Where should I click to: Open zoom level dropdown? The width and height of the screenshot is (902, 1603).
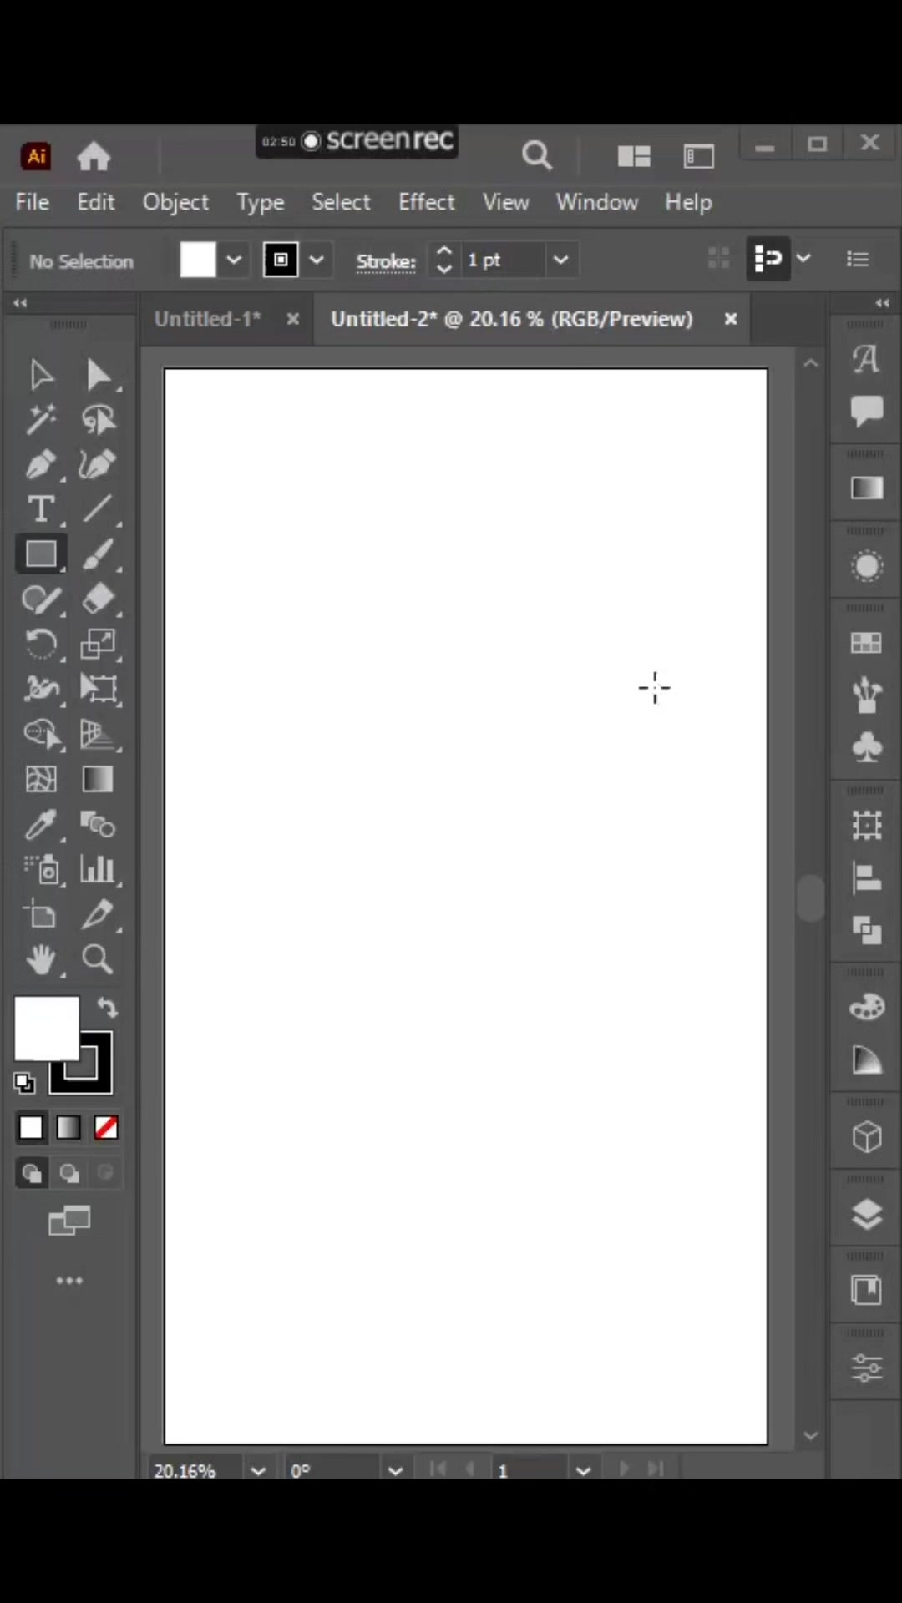point(258,1470)
